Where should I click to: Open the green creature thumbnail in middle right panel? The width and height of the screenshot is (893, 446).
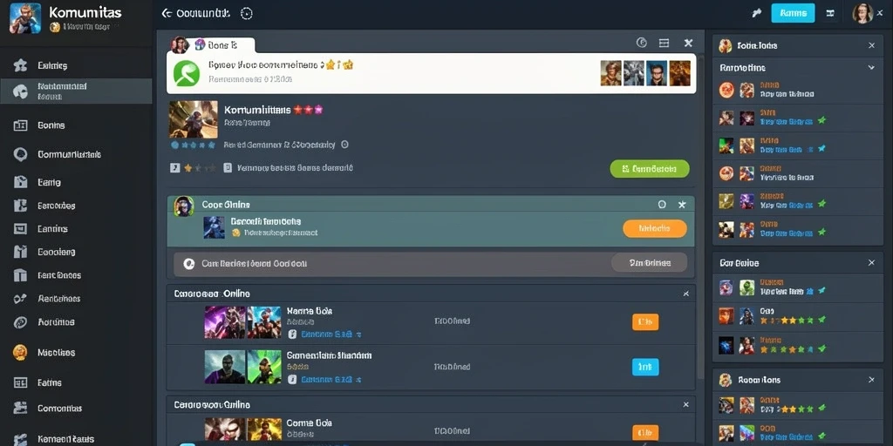coord(746,287)
